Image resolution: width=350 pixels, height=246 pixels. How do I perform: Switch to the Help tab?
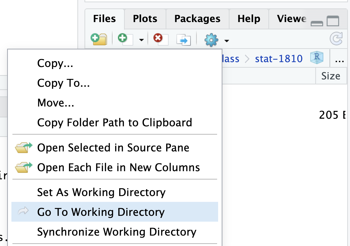point(249,19)
